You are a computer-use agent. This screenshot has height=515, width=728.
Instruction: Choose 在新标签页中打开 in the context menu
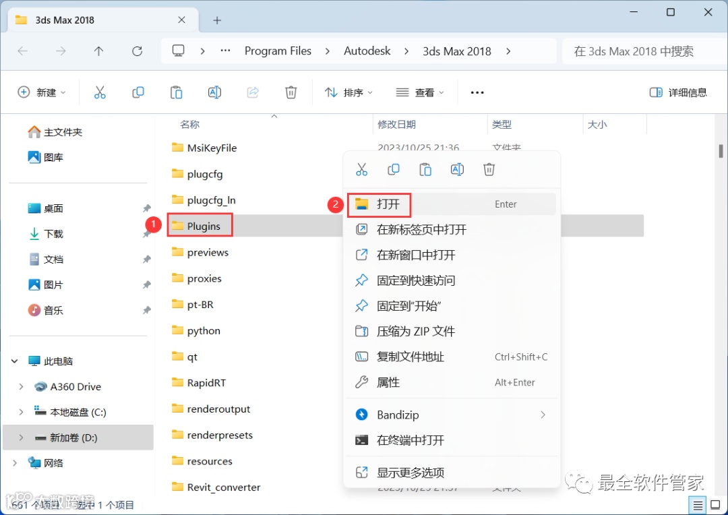click(x=452, y=229)
